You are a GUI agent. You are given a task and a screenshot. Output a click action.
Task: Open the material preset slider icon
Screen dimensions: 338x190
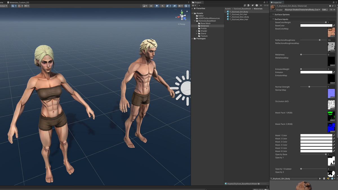[332, 6]
